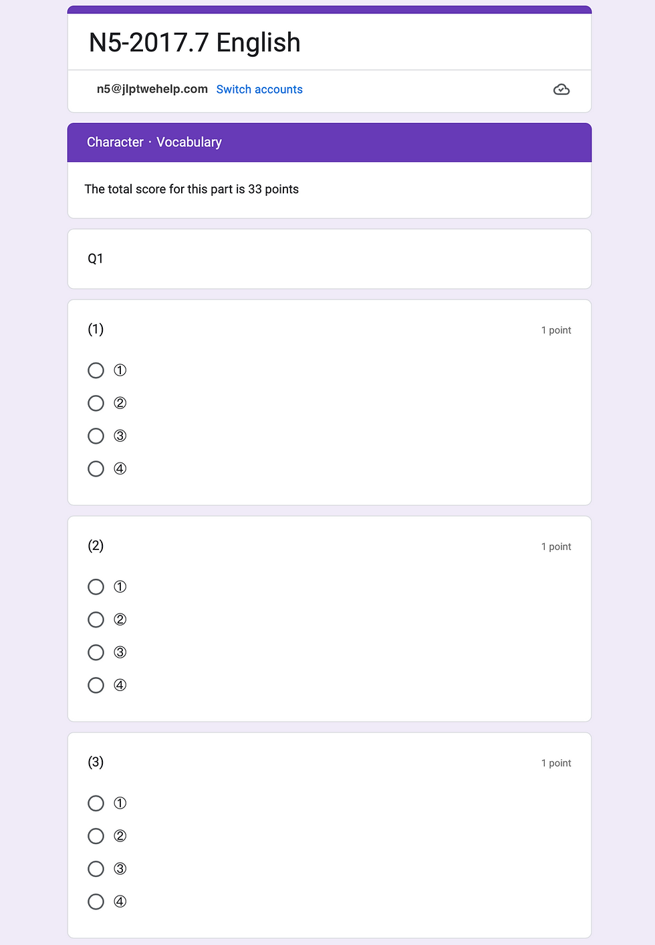The image size is (655, 945).
Task: Click the Character · Vocabulary section header
Action: [x=154, y=142]
